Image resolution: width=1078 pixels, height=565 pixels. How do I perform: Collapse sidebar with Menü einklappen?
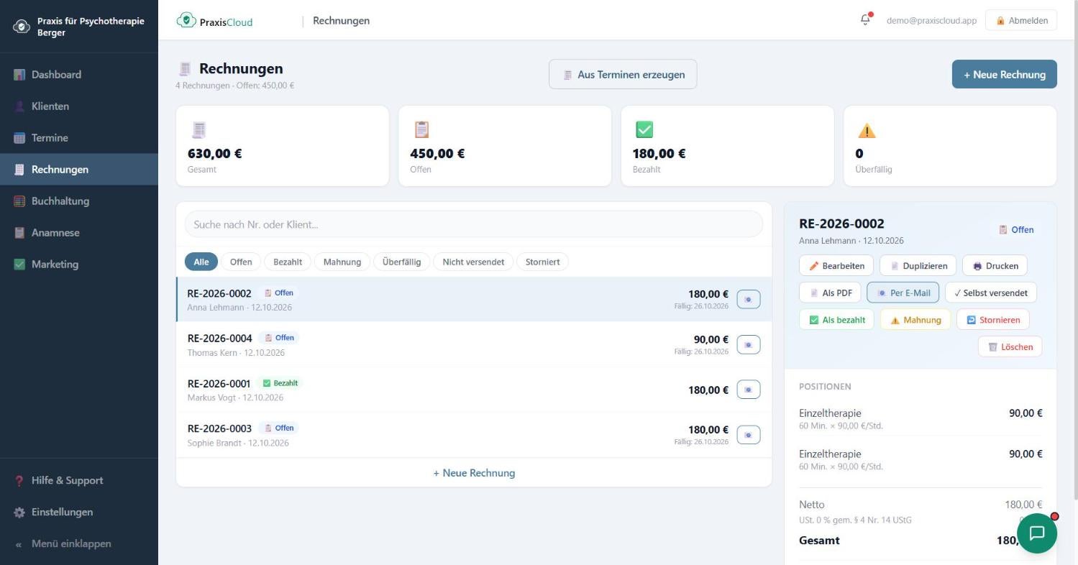coord(79,544)
